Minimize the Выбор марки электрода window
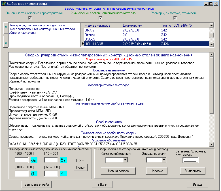This screenshot has width=221, height=191. [206, 3]
